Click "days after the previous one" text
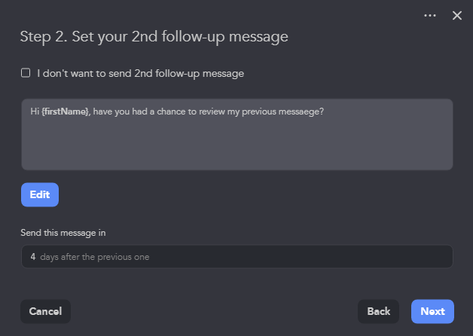Screen dimensions: 473x336 (95, 257)
